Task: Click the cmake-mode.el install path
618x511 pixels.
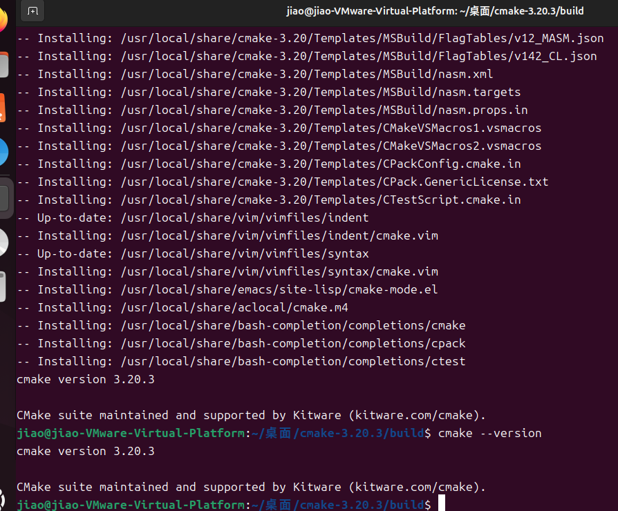Action: tap(279, 289)
